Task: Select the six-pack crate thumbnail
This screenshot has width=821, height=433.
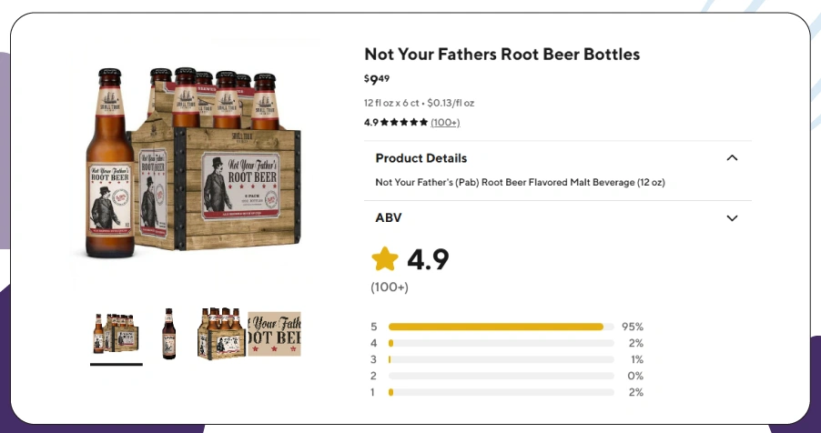Action: click(x=116, y=334)
